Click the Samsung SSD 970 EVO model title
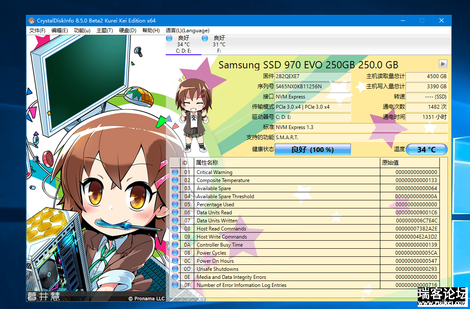The height and width of the screenshot is (309, 470). (x=309, y=65)
